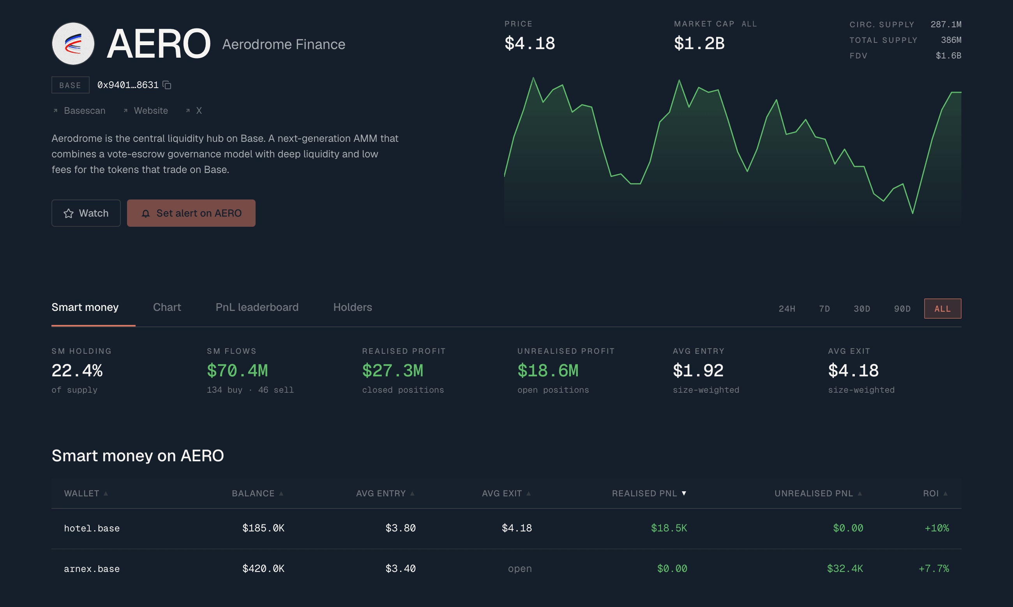The height and width of the screenshot is (607, 1013).
Task: Click the 386M total supply value
Action: click(951, 40)
